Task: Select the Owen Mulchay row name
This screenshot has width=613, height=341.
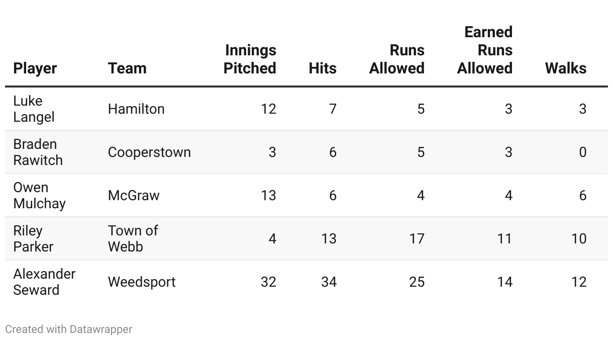Action: [x=39, y=195]
